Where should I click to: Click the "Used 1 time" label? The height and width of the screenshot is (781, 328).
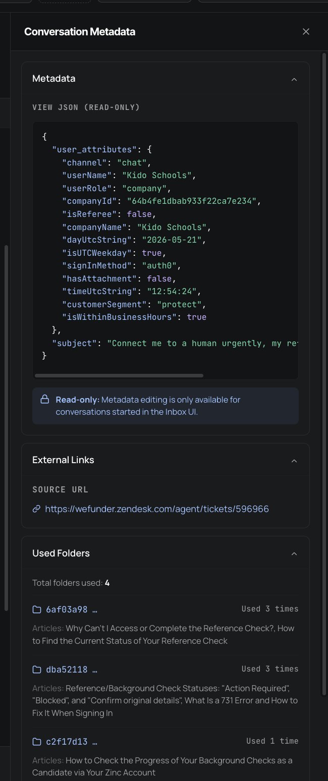click(272, 741)
